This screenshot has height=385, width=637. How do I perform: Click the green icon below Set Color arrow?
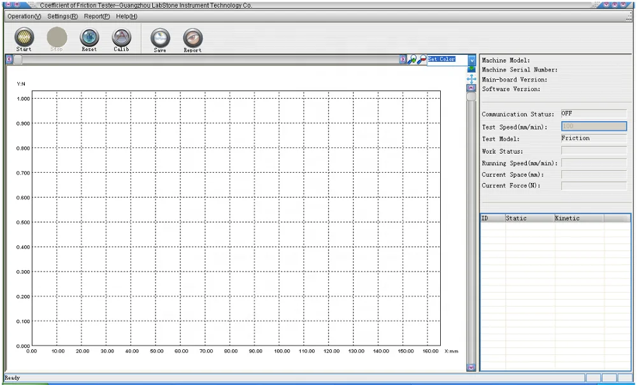coord(471,69)
